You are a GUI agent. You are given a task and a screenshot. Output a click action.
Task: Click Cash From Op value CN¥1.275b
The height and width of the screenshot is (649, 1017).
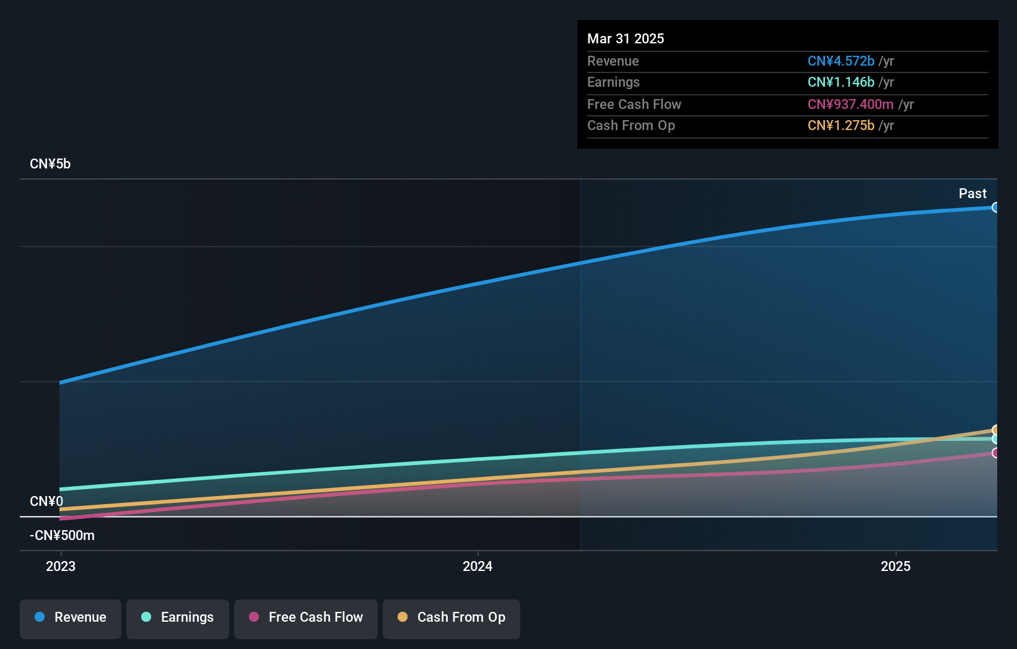point(841,125)
